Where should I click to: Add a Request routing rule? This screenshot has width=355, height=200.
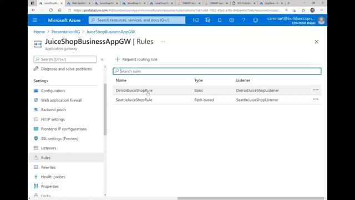click(136, 59)
